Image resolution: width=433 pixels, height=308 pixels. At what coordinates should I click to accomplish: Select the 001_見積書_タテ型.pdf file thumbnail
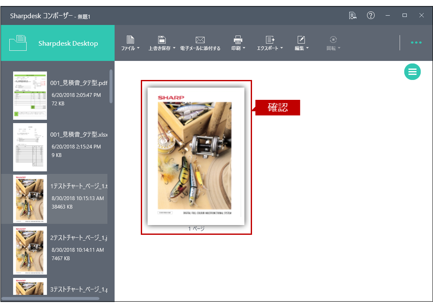[30, 96]
